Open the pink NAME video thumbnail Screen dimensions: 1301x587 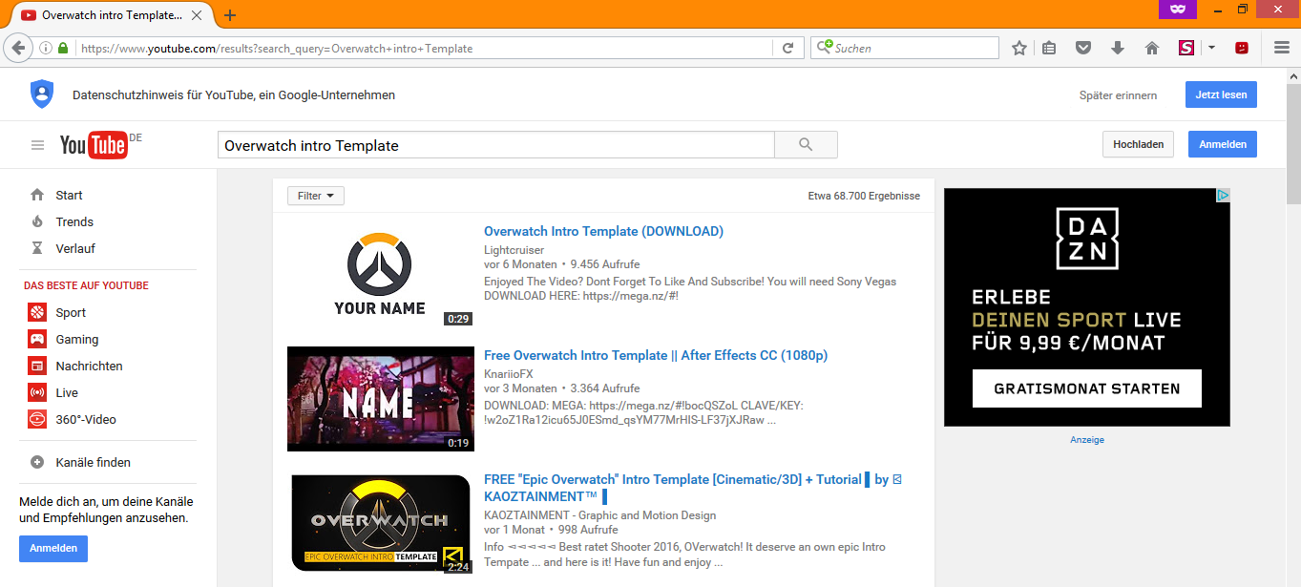click(x=381, y=399)
